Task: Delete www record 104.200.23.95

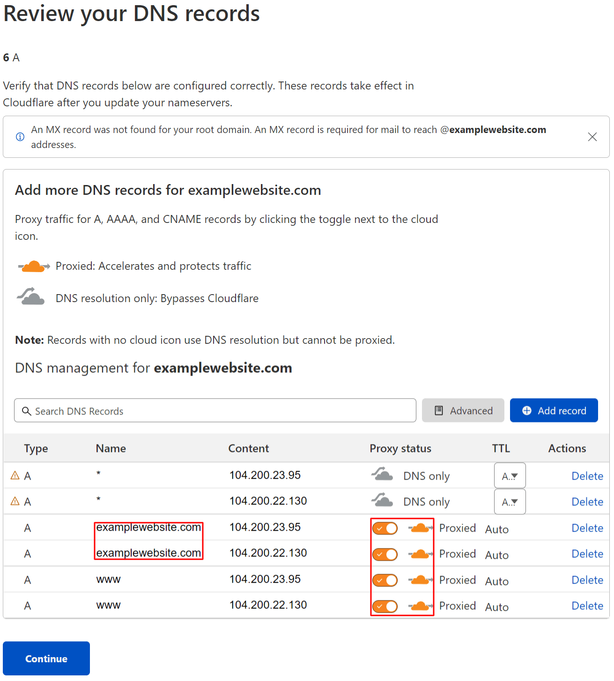Action: point(587,580)
